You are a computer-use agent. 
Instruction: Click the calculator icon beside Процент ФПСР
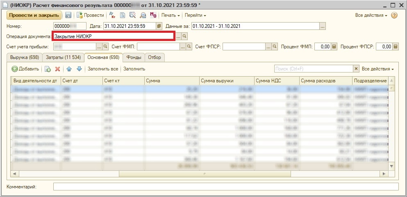pos(395,47)
